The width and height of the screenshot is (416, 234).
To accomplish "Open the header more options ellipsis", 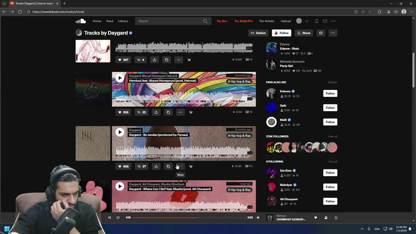I will (333, 21).
